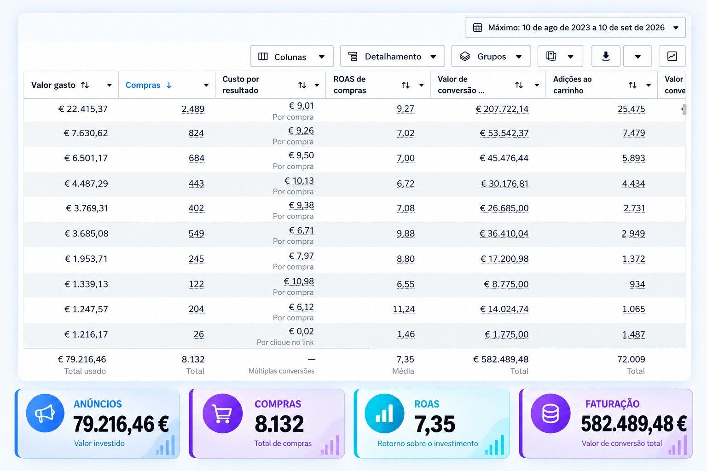The height and width of the screenshot is (471, 707).
Task: Expand the Detalhamento dropdown
Action: [x=392, y=56]
